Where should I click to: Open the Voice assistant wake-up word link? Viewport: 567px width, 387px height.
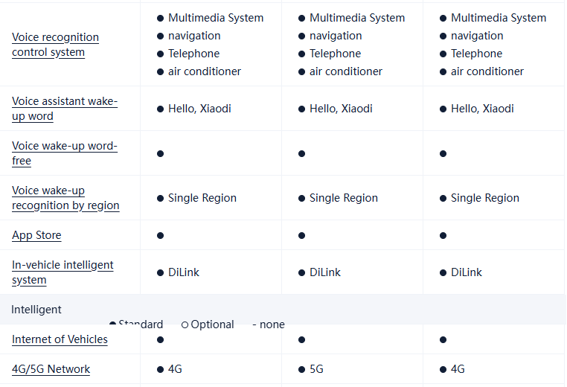point(64,109)
